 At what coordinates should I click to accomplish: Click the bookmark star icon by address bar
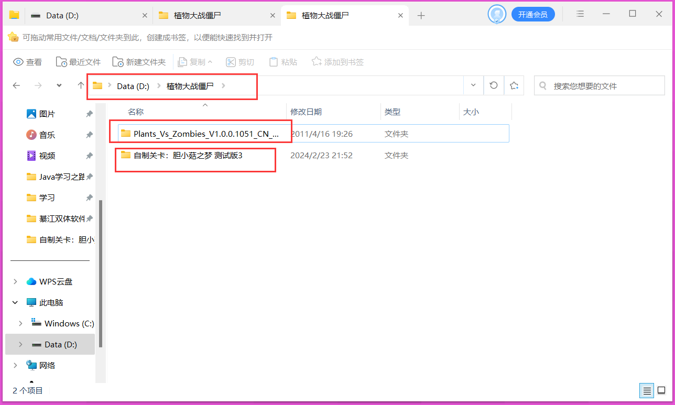514,85
